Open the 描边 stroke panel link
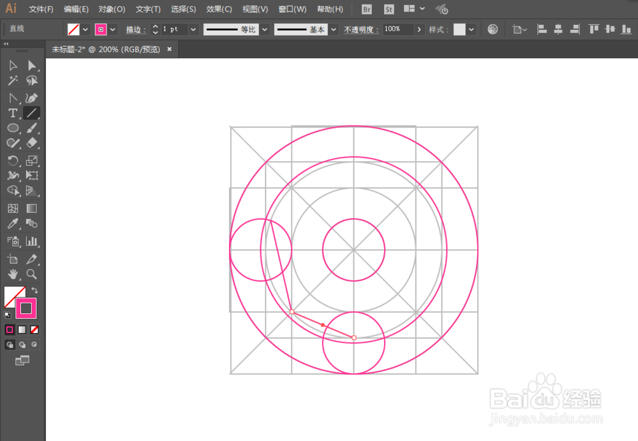638x441 pixels. [135, 29]
